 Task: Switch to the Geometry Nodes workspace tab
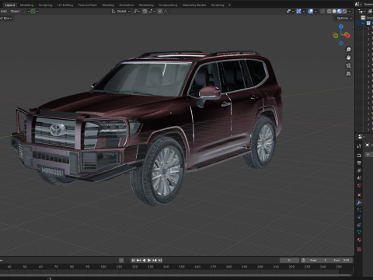(194, 5)
